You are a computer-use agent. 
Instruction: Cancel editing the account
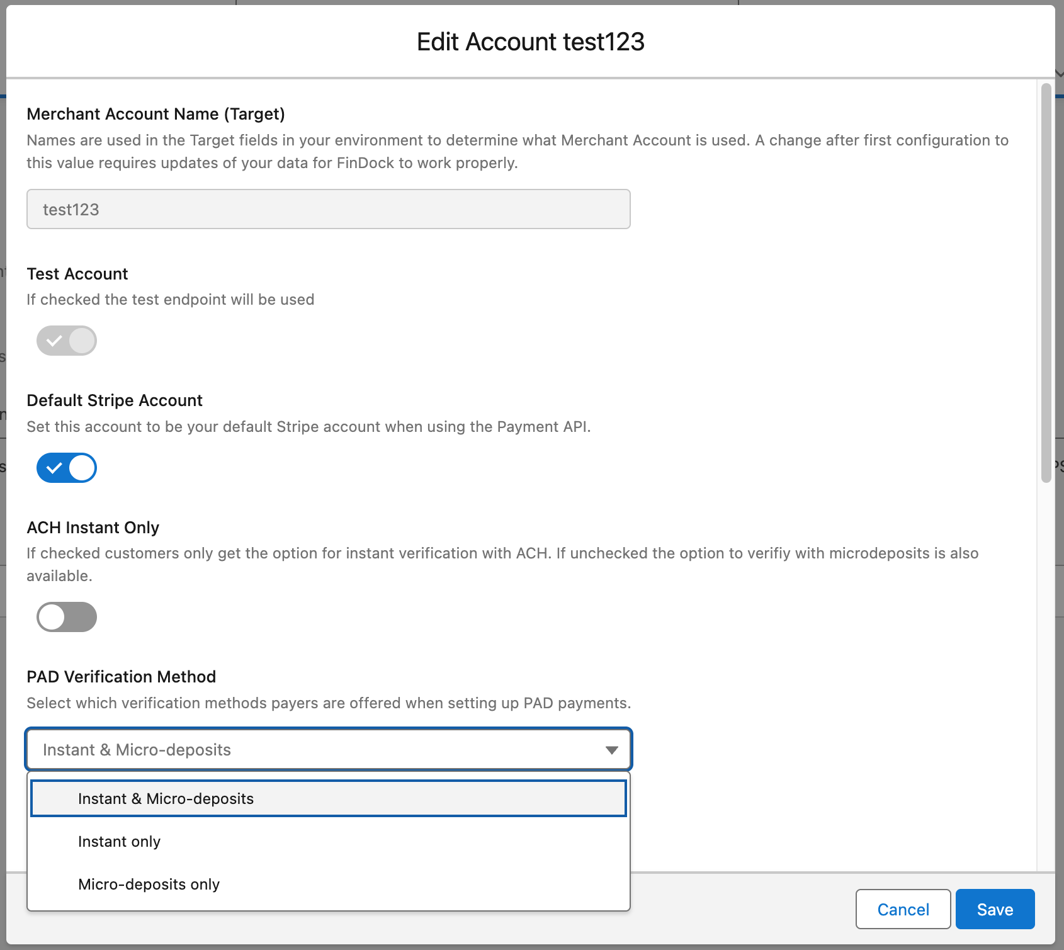[903, 909]
